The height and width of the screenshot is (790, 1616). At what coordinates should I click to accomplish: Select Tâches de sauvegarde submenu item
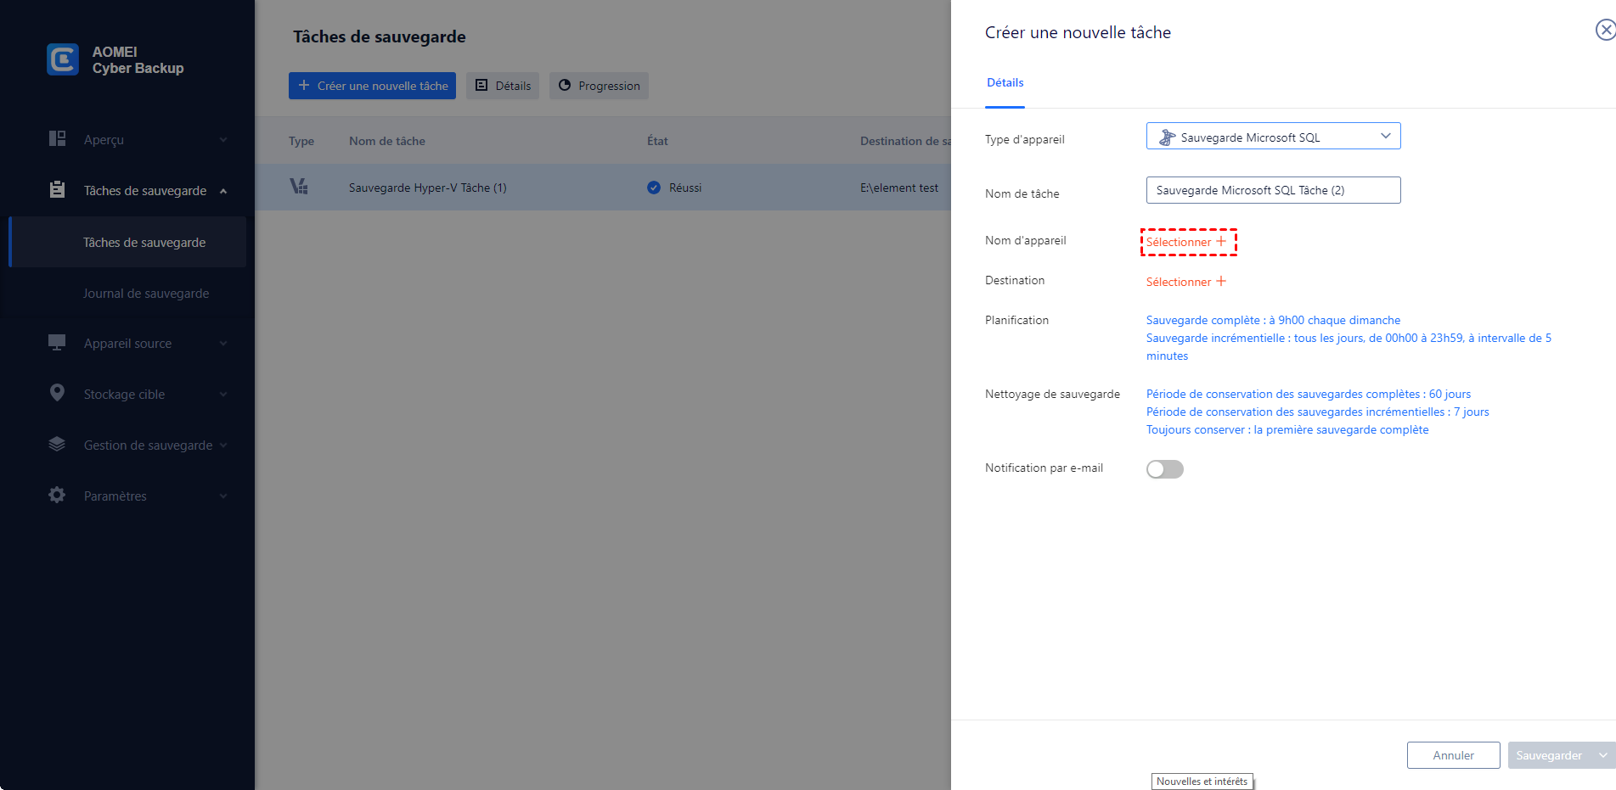tap(127, 242)
